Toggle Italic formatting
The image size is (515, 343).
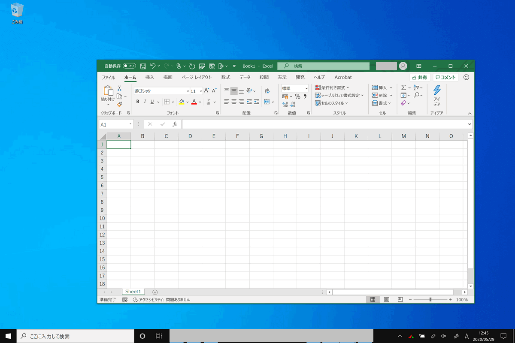click(145, 102)
